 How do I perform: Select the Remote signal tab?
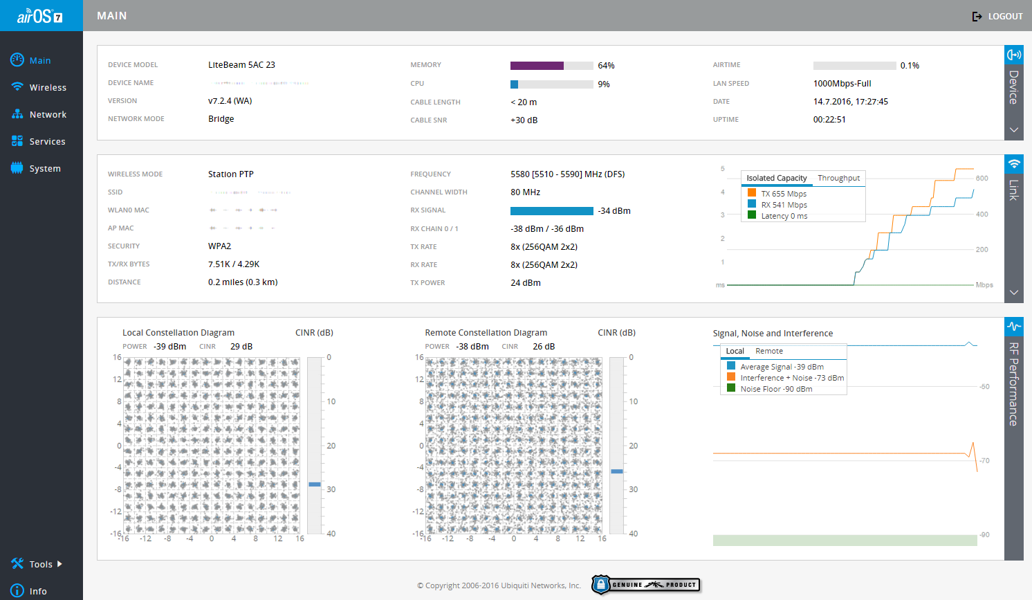(769, 351)
